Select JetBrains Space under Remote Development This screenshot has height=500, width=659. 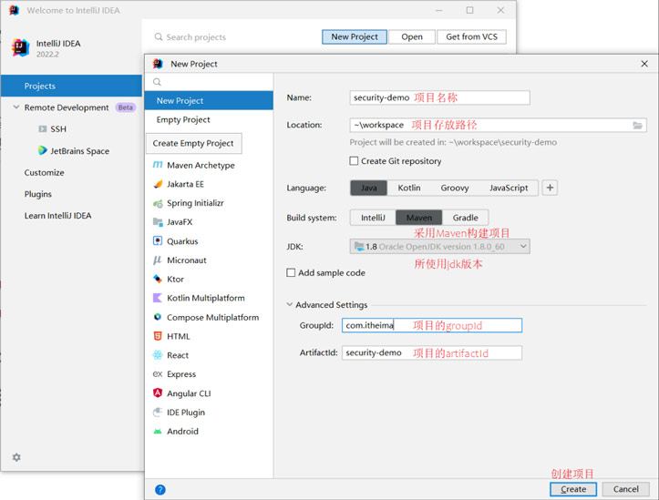(80, 150)
